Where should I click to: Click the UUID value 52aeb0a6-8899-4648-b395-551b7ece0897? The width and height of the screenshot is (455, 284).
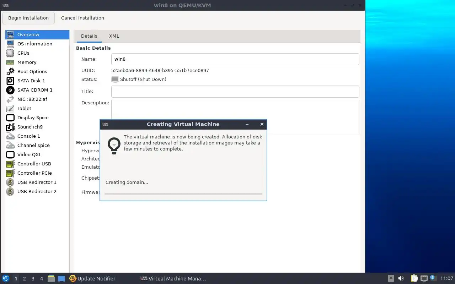click(160, 70)
